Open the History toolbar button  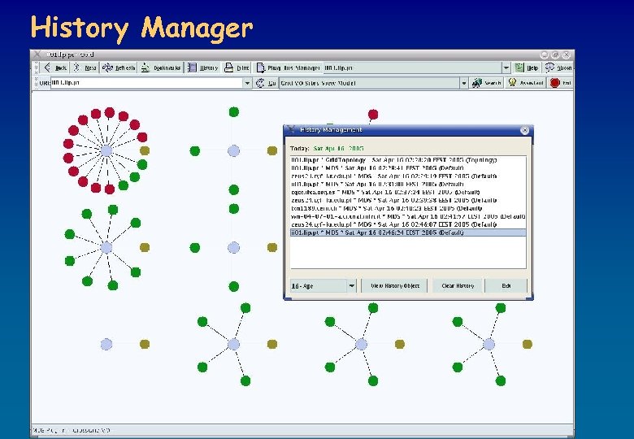coord(203,68)
